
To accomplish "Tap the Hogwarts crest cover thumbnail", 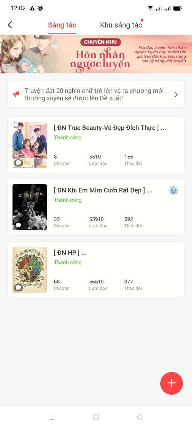I will [x=30, y=269].
